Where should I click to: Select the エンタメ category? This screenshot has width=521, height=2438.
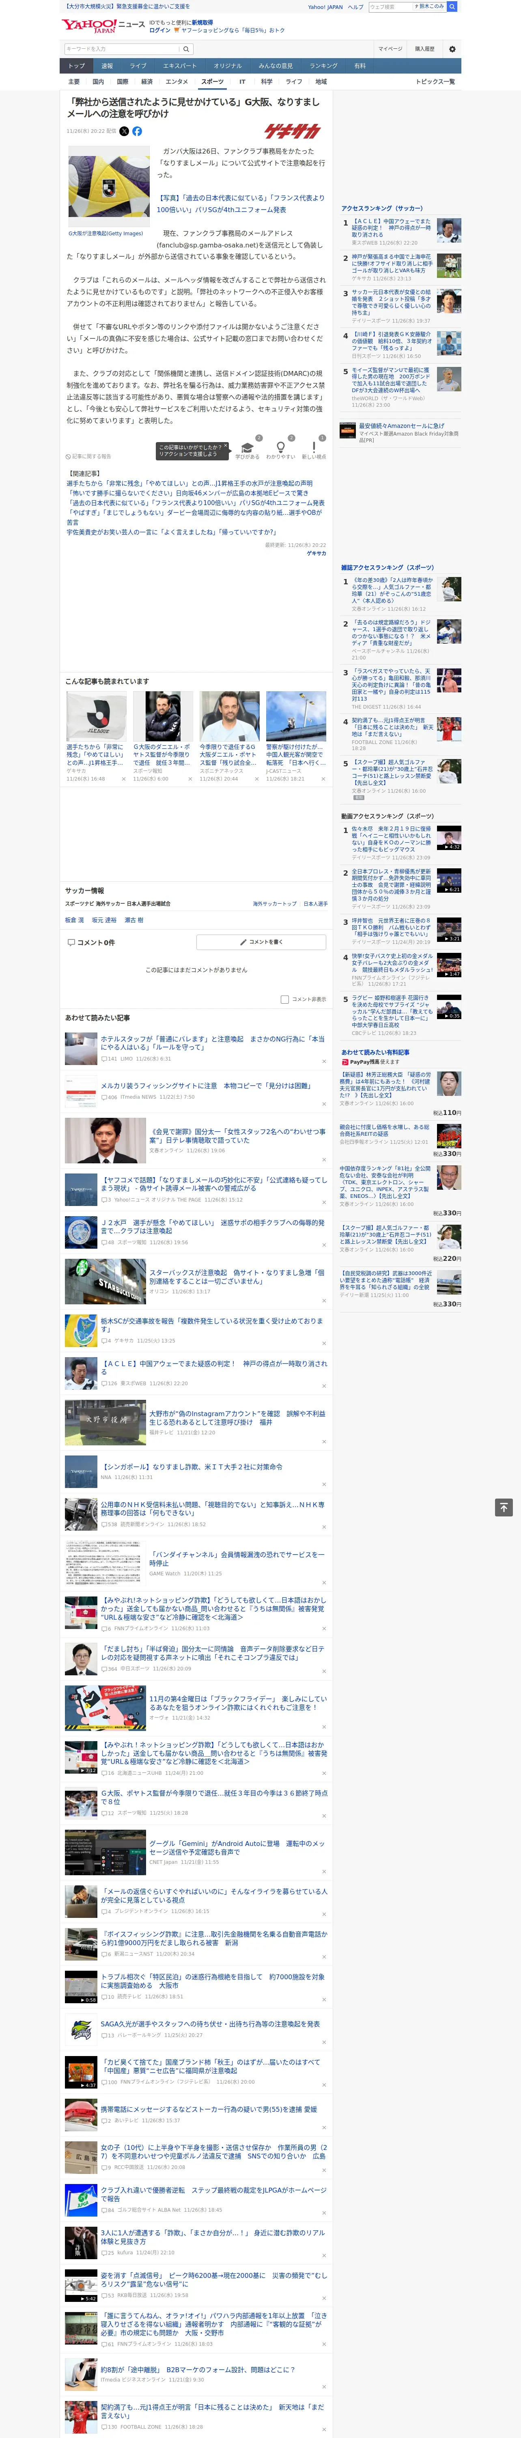pyautogui.click(x=177, y=81)
